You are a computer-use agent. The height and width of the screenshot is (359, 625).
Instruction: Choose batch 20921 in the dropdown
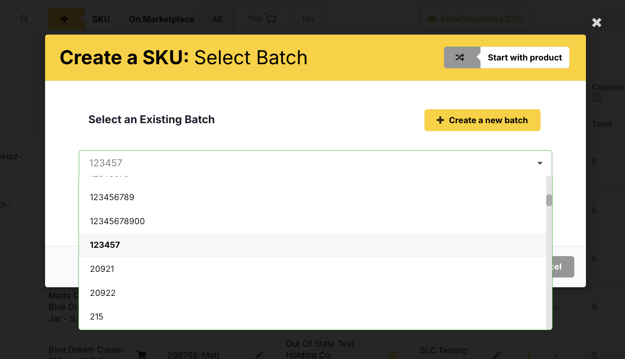(102, 269)
